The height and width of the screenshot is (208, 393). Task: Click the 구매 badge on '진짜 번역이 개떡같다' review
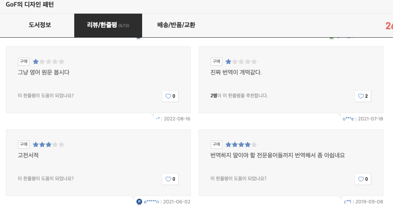216,62
